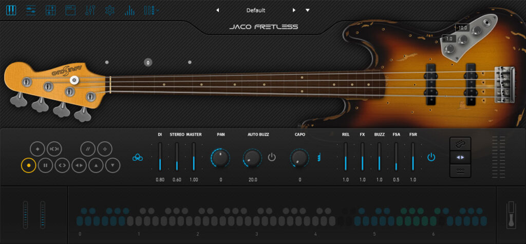Screen dimensions: 526x244
Task: Click the Default preset name
Action: coord(256,10)
